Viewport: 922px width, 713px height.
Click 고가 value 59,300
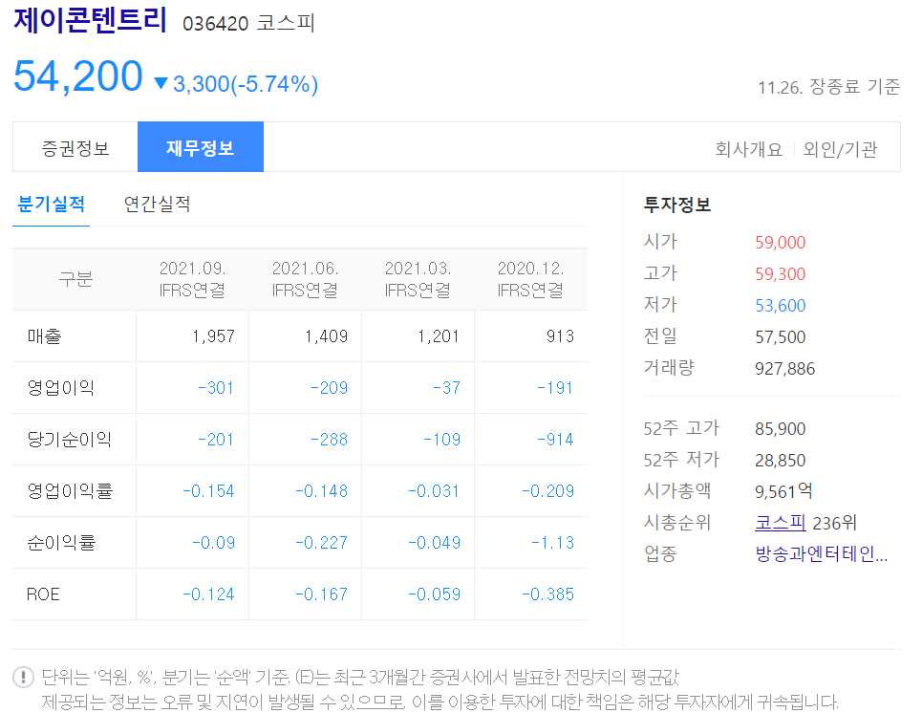click(781, 274)
